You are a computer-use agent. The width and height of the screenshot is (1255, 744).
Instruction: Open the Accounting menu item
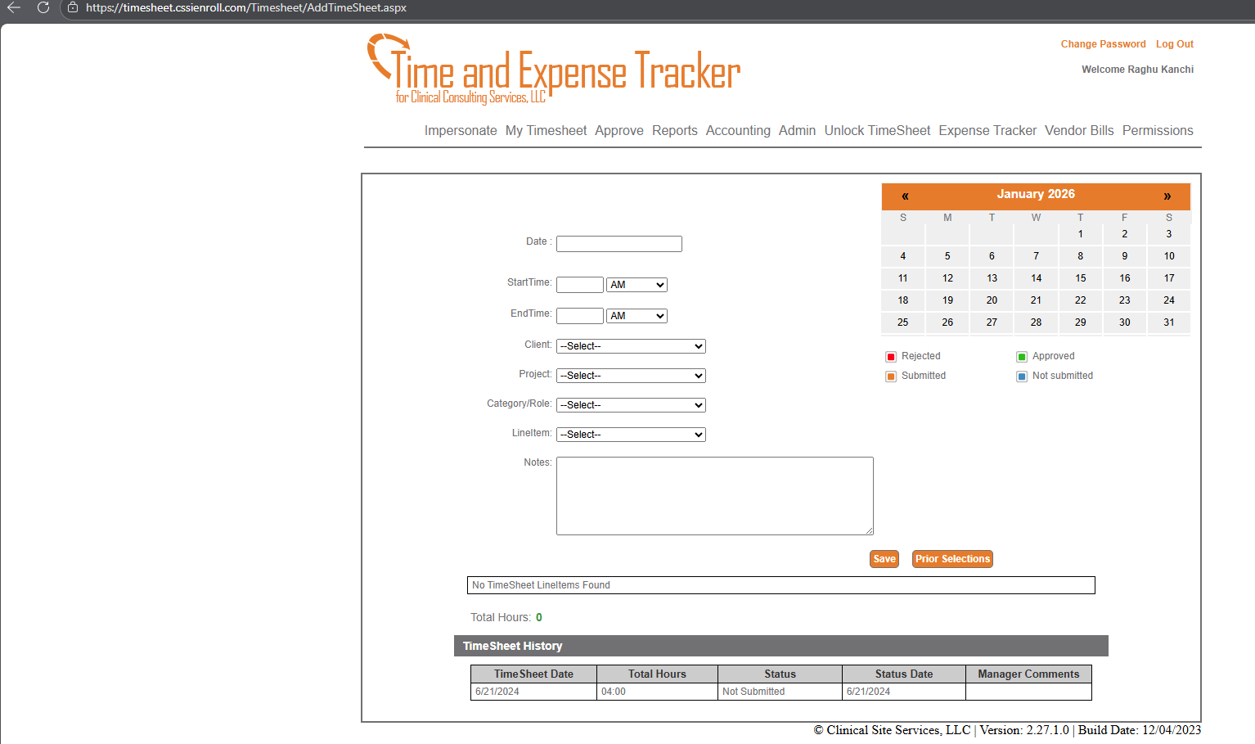tap(738, 131)
